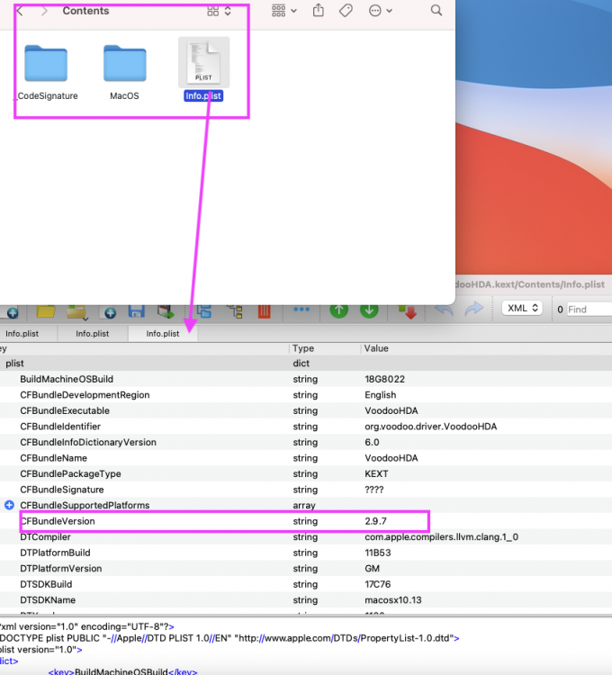Select the BuildMachineOSBuild key
The image size is (612, 675).
point(67,379)
